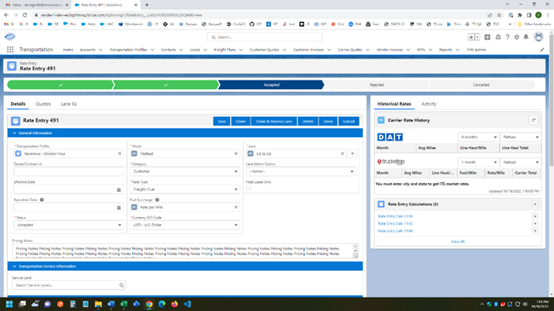This screenshot has width=554, height=311.
Task: Show Expiration Date info tooltip
Action: (x=42, y=200)
